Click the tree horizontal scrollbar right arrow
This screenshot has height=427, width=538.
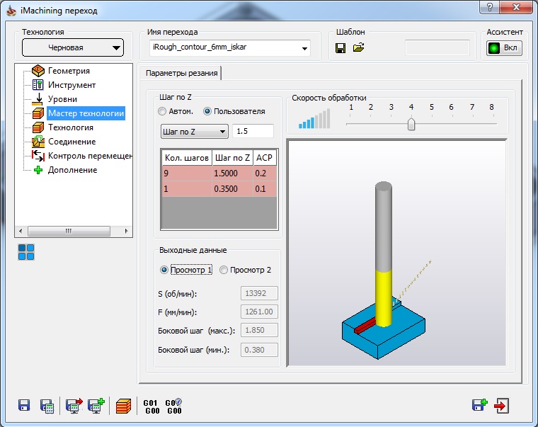point(126,231)
